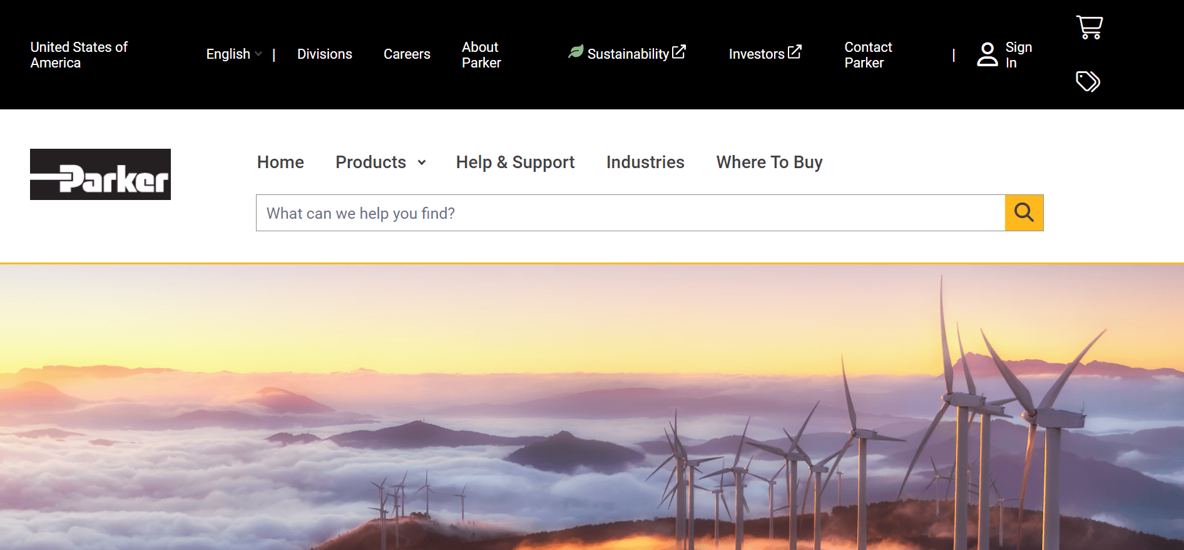Viewport: 1184px width, 550px height.
Task: Open the shopping cart icon
Action: point(1090,27)
